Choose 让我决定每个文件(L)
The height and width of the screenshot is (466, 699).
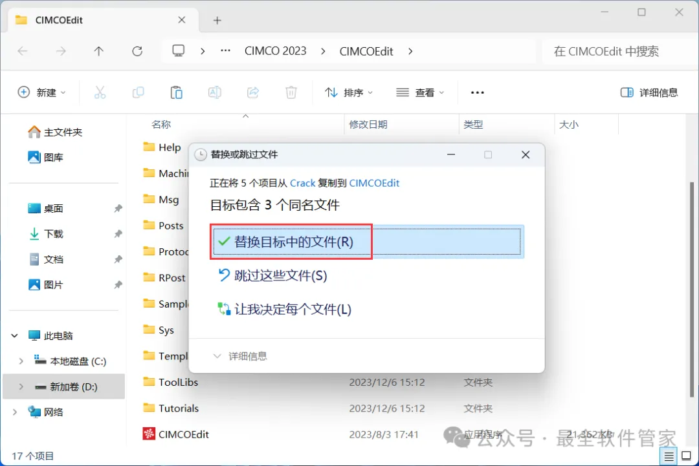[284, 310]
